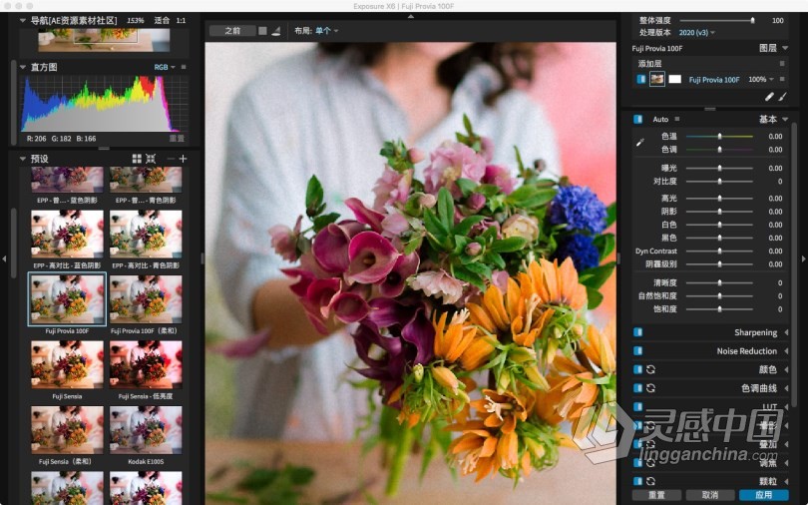The image size is (808, 505).
Task: Select the brush tool below the layers list
Action: click(782, 97)
